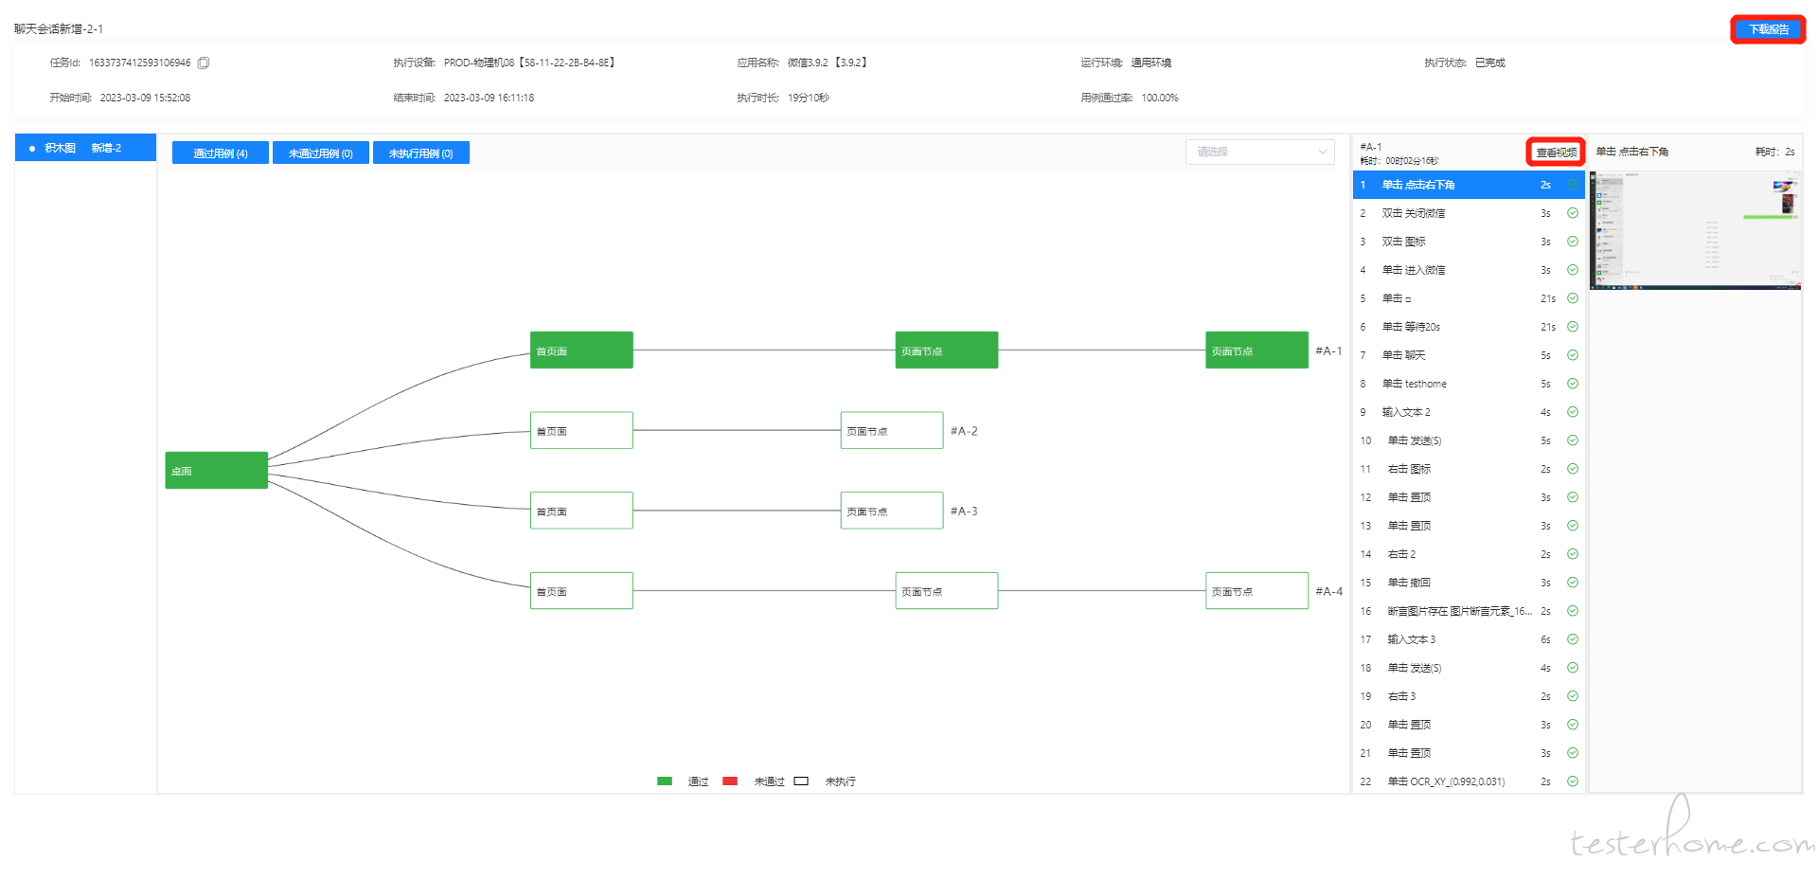Select step 16 断言图片存在
Viewport: 1818px width, 880px height.
[1469, 611]
